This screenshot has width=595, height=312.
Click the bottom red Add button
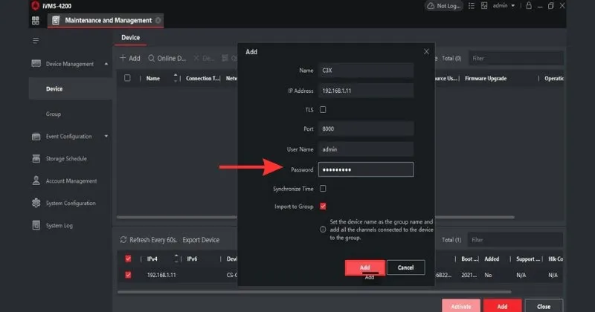[x=503, y=306]
